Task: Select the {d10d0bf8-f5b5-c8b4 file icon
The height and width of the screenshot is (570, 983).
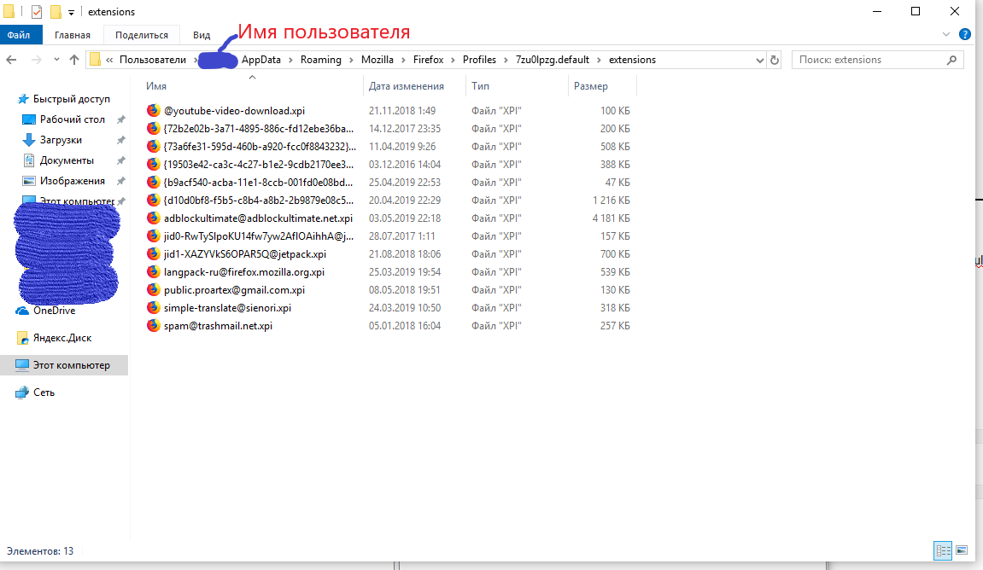Action: 154,200
